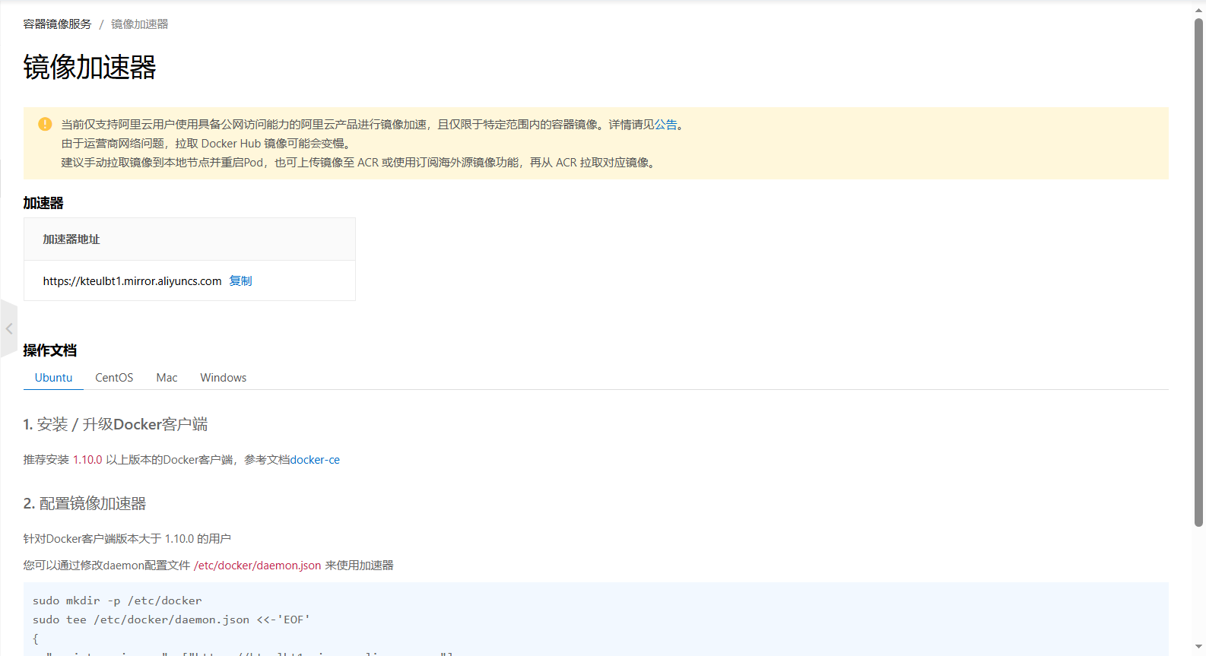
Task: Click the /etc/docker/daemon.json file path text
Action: (258, 566)
